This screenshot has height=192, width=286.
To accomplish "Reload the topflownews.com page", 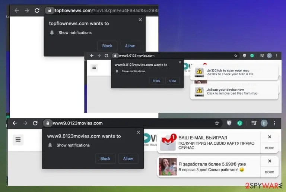I will point(37,10).
